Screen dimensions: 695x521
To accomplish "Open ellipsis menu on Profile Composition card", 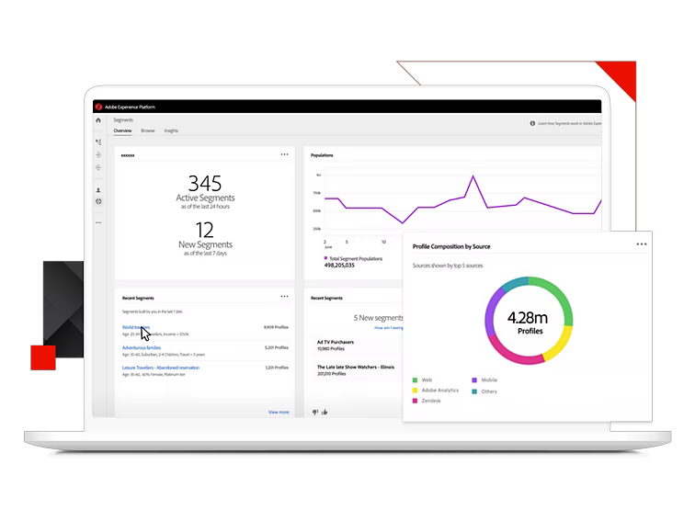I will coord(642,244).
